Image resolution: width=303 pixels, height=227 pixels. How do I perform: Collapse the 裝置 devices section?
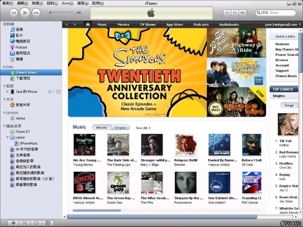pyautogui.click(x=4, y=86)
